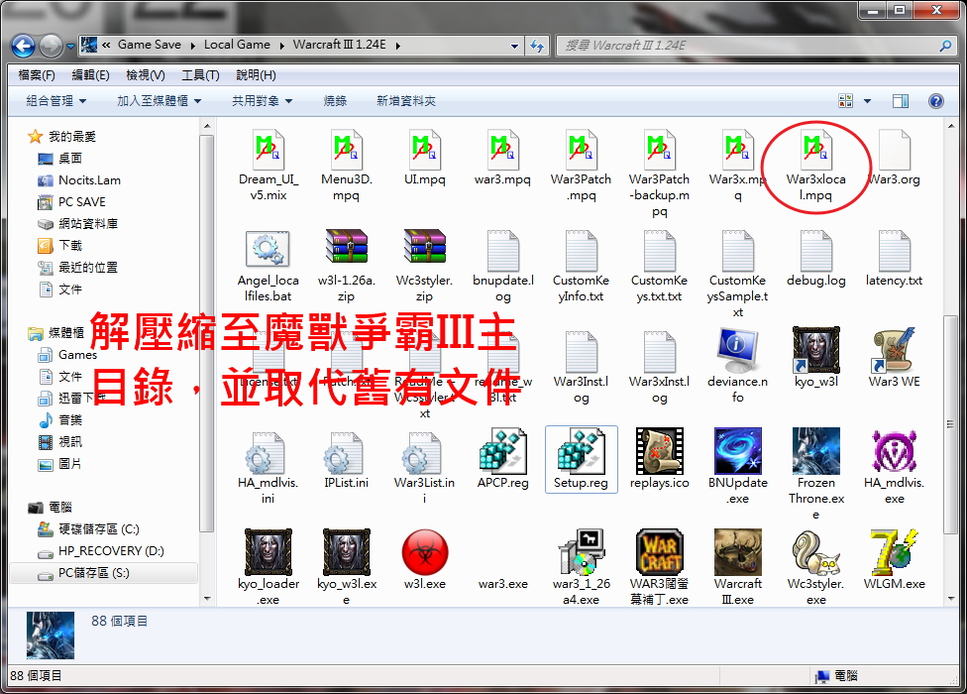Open the 工具(T) menu
Screen dimensions: 967x694
click(x=200, y=75)
